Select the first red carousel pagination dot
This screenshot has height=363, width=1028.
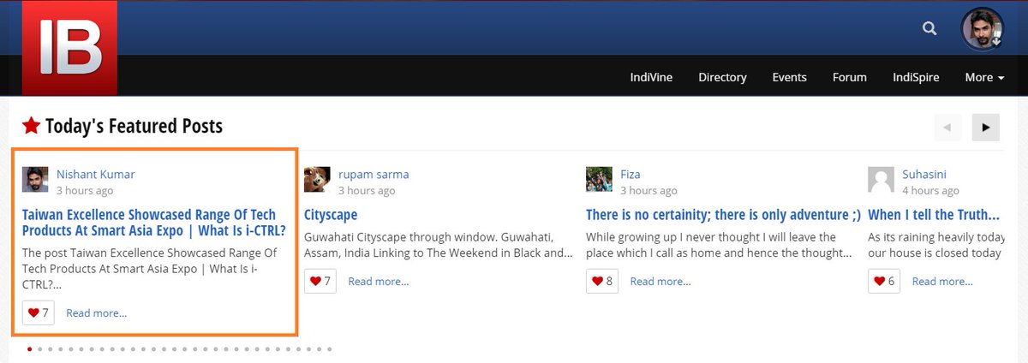click(x=30, y=348)
